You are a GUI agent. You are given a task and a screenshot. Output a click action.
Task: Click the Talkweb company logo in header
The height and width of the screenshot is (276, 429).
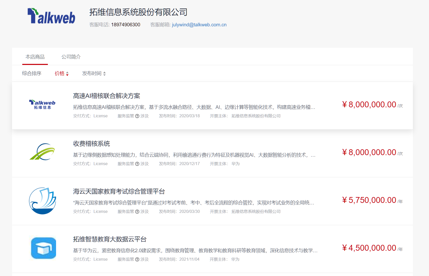(x=51, y=16)
